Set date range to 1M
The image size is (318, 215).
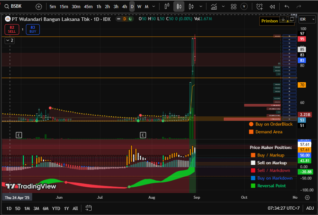27,208
